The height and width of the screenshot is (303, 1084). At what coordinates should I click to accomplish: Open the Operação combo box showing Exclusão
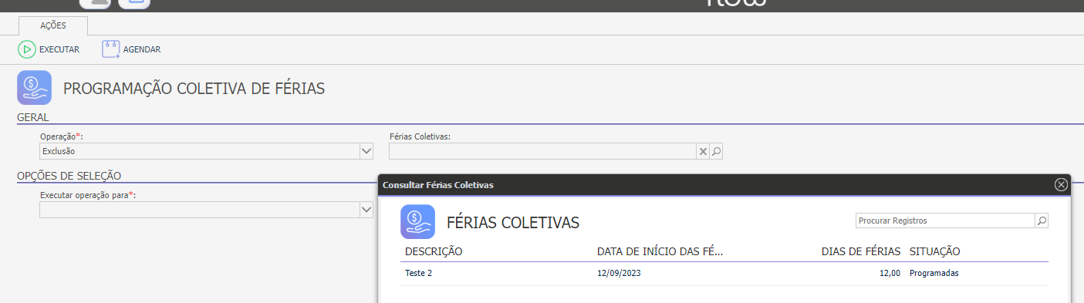tap(206, 151)
